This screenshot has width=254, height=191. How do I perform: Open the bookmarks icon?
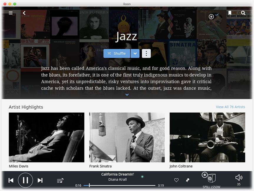point(230,13)
